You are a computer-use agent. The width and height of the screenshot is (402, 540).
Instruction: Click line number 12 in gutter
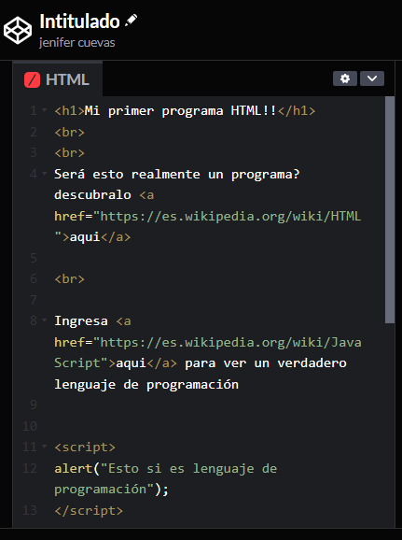tap(30, 468)
